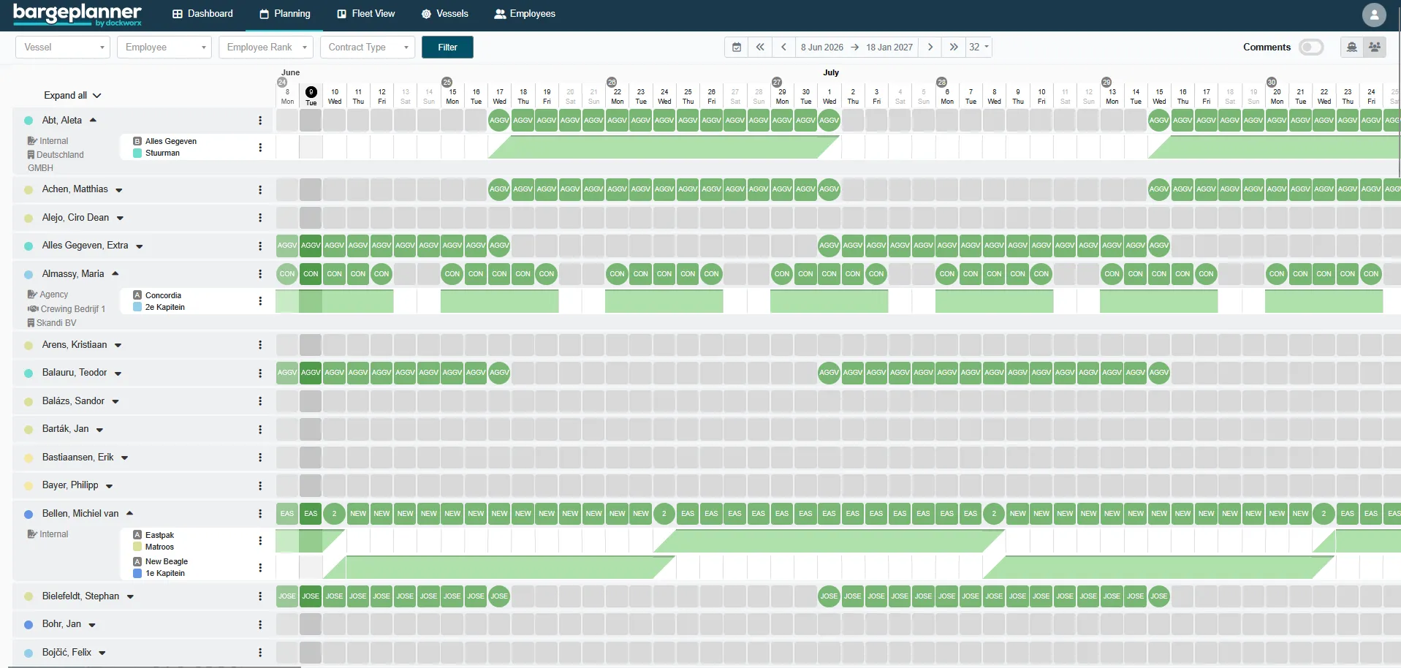The image size is (1401, 668).
Task: Open the Vessels tab
Action: pos(445,14)
